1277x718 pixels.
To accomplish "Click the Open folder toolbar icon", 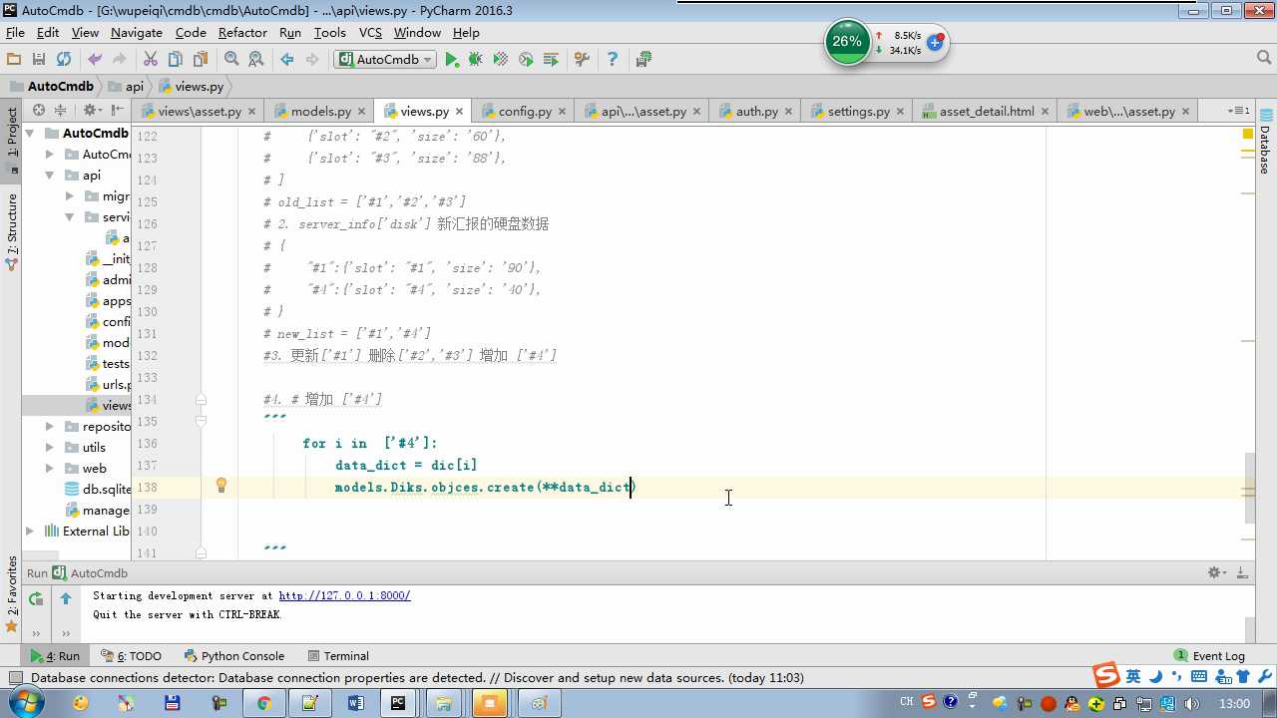I will (x=14, y=60).
